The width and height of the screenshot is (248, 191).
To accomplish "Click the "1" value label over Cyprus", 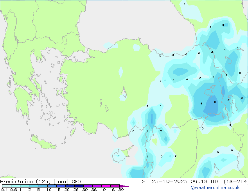I will pyautogui.click(x=119, y=156).
